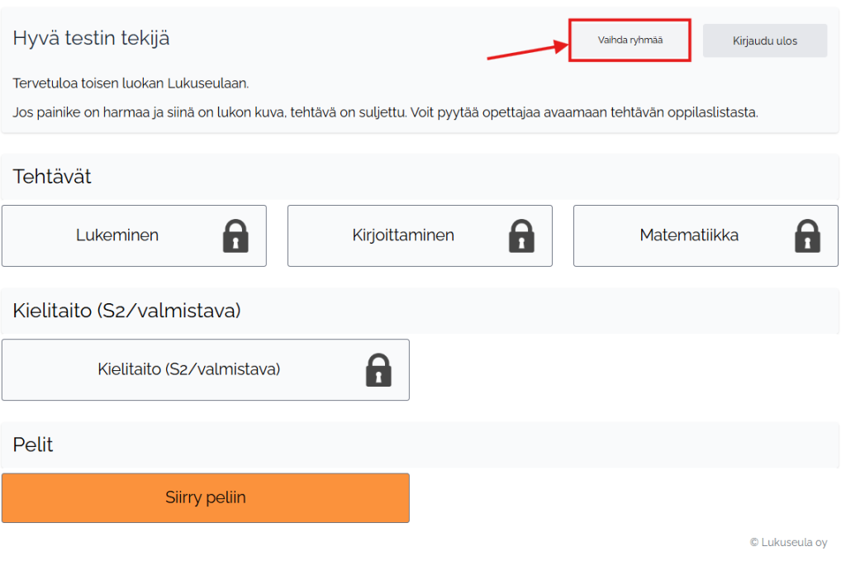Viewport: 846px width, 561px height.
Task: Click the Tehtävät section heading
Action: coord(52,177)
